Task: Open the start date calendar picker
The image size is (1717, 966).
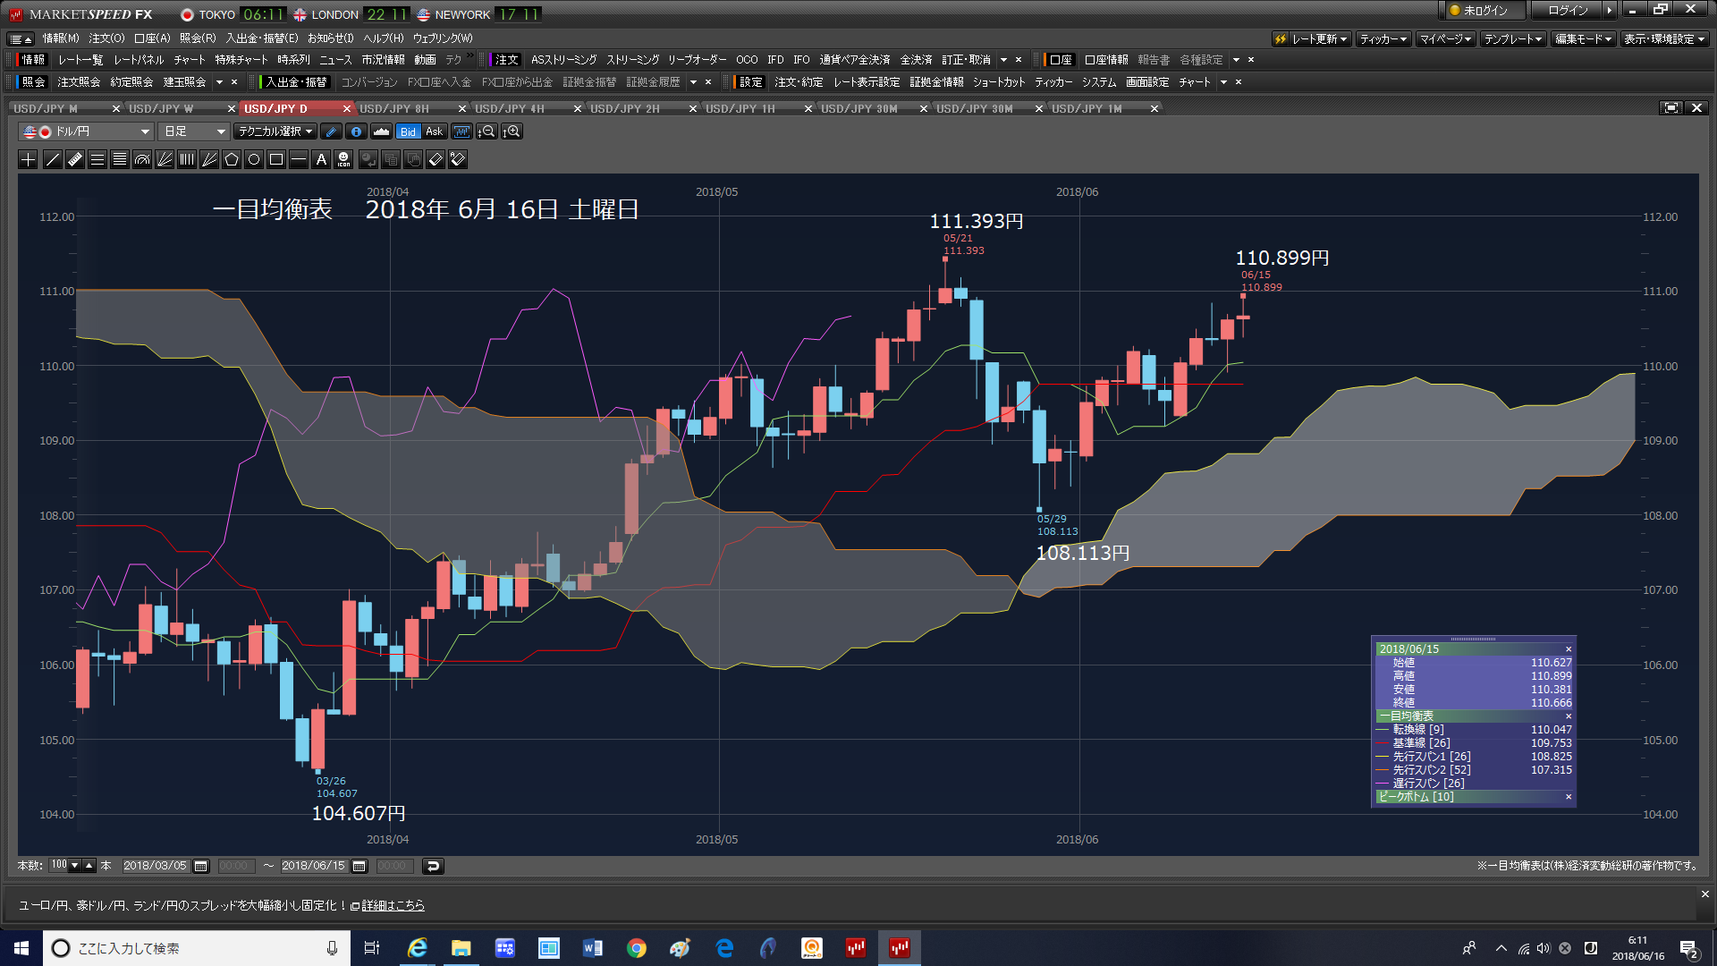Action: coord(201,866)
